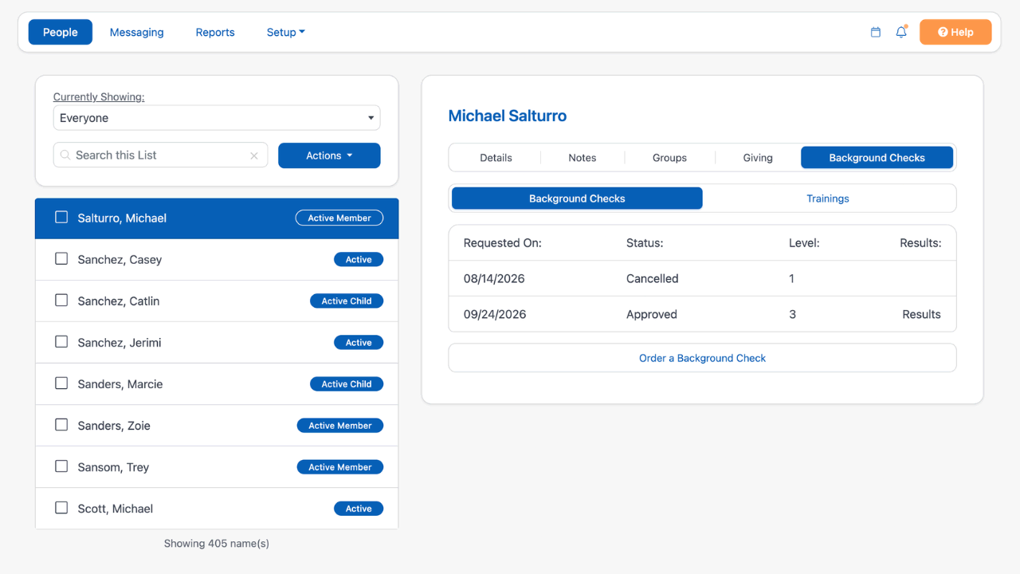The height and width of the screenshot is (574, 1020).
Task: Open the Messaging menu item
Action: [137, 32]
